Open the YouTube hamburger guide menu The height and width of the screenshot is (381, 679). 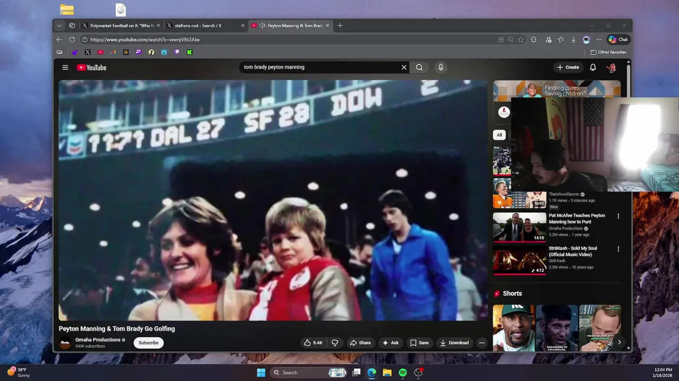65,67
